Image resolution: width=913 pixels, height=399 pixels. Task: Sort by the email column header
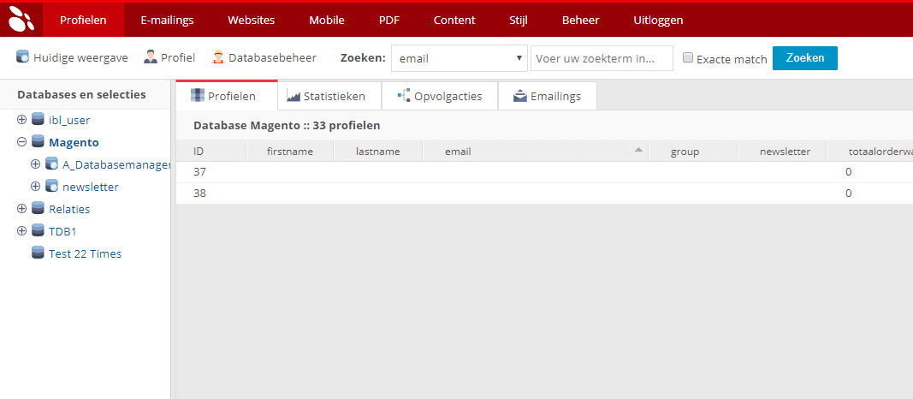pos(458,152)
